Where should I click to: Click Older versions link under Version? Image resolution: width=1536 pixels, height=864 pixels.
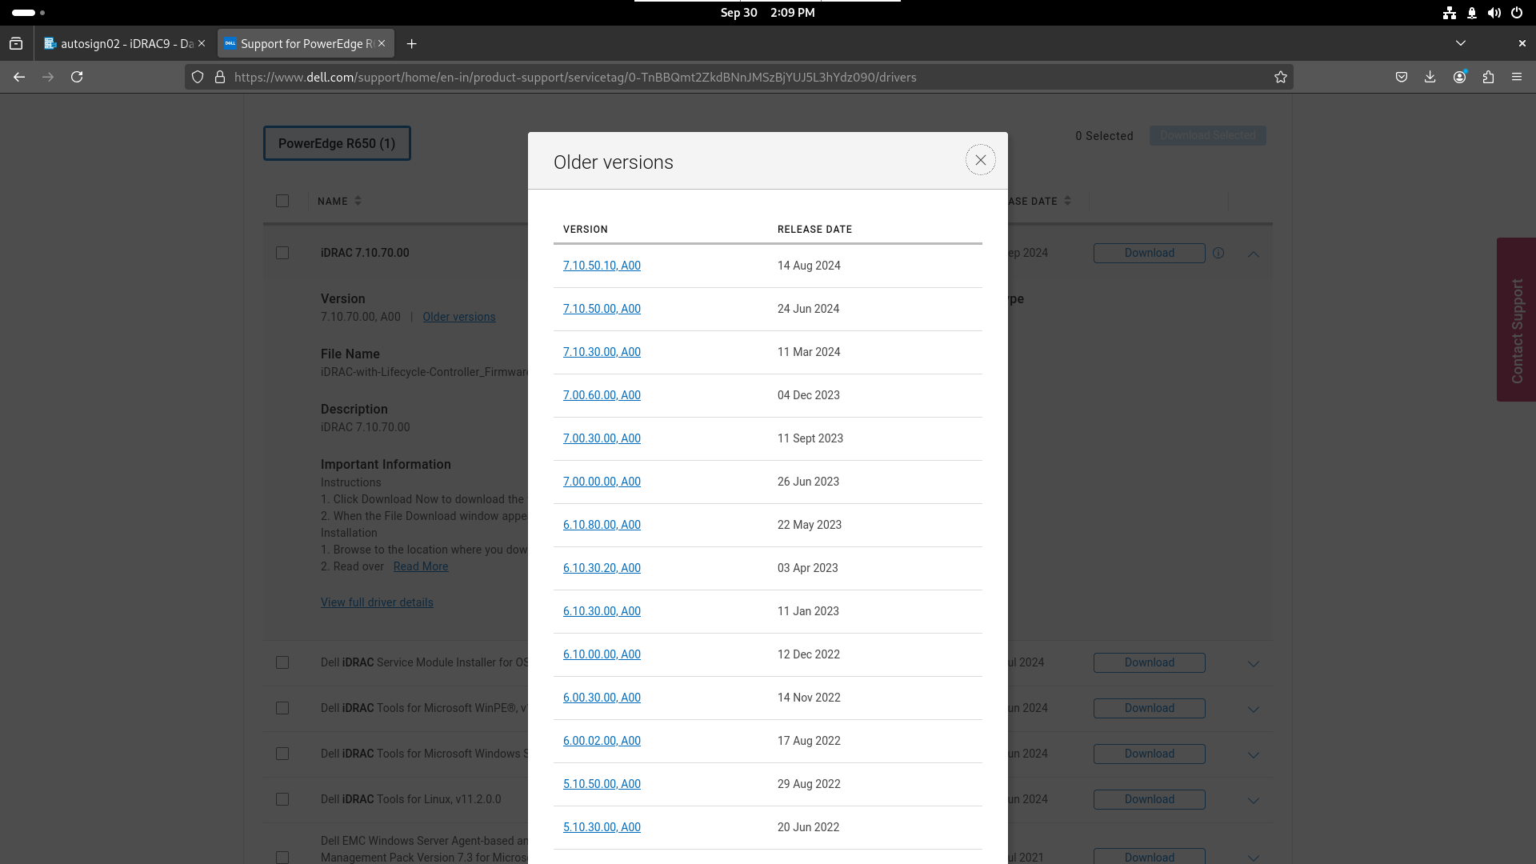click(x=459, y=317)
